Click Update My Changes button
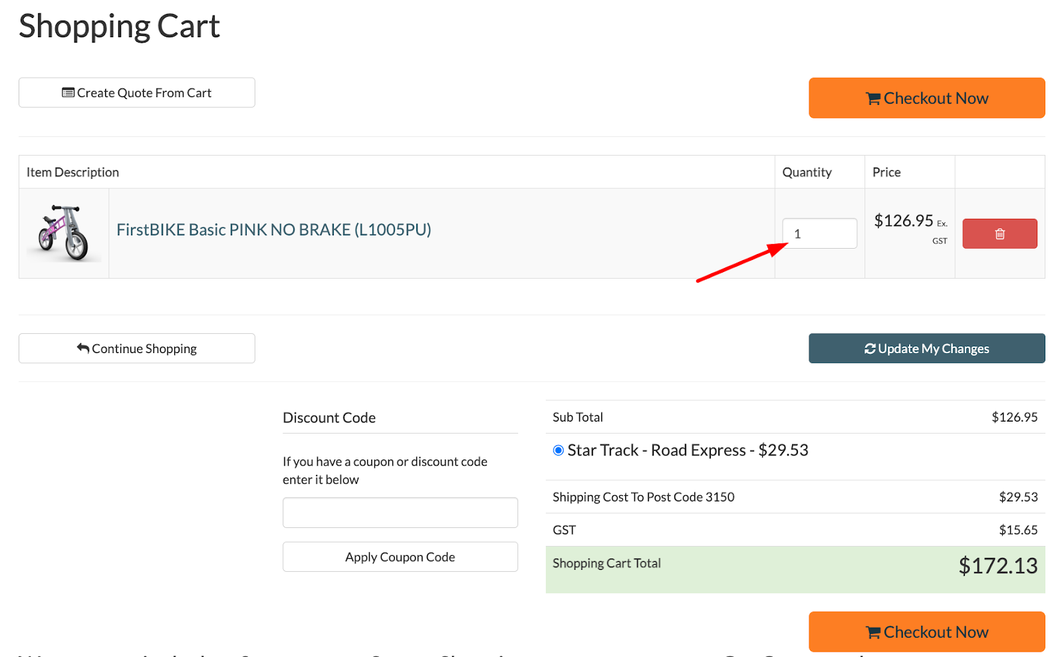This screenshot has height=657, width=1064. point(926,348)
